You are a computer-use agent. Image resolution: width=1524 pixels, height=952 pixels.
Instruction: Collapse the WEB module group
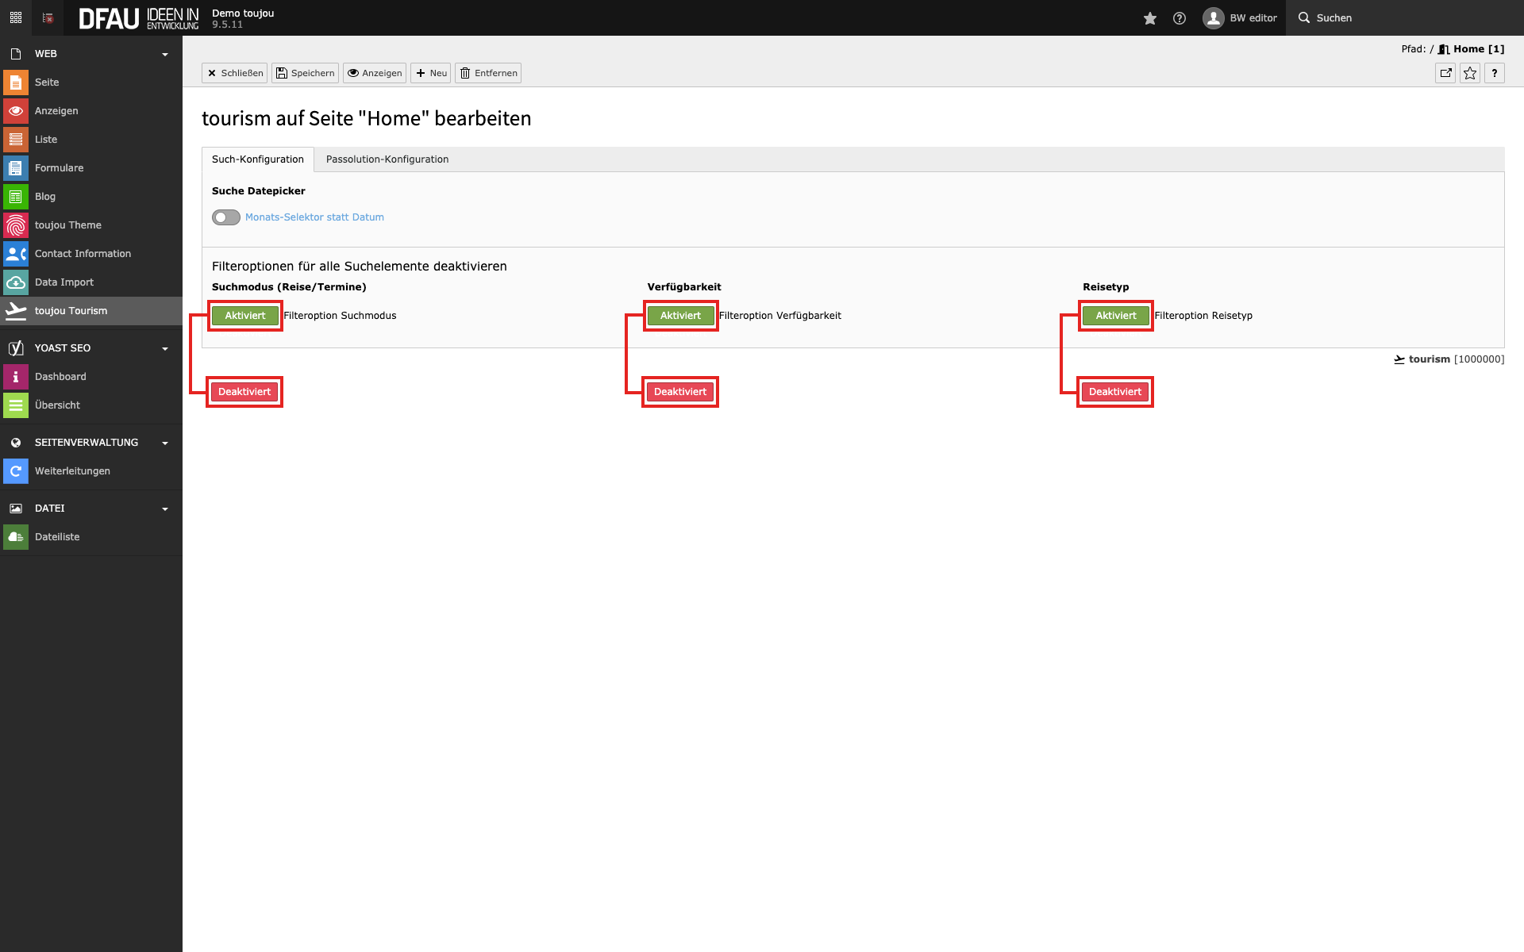click(x=165, y=54)
